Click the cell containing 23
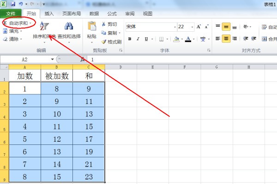Image resolution: width=277 pixels, height=184 pixels. click(x=89, y=177)
